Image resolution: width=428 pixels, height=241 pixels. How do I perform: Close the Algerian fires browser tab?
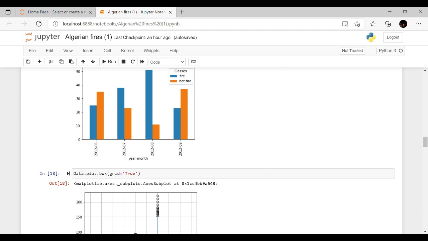point(170,12)
